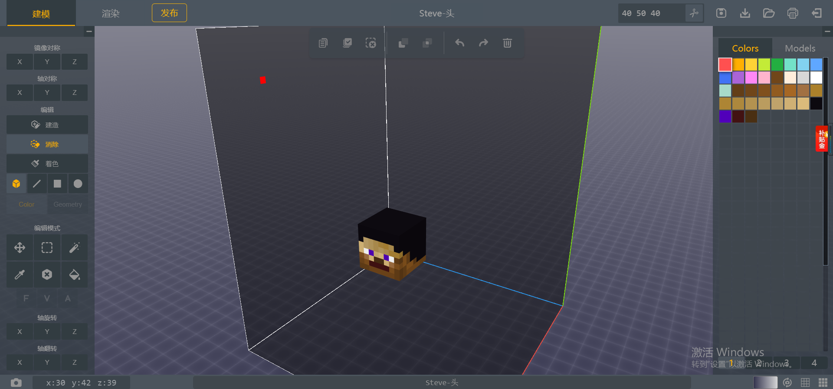The height and width of the screenshot is (389, 833).
Task: Toggle Y under 镜像对称
Action: point(47,62)
